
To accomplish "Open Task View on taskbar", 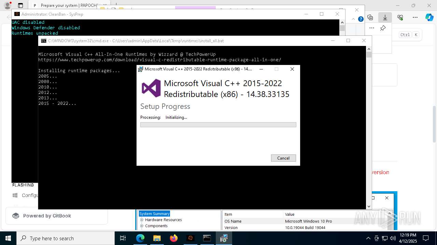I will click(123, 238).
